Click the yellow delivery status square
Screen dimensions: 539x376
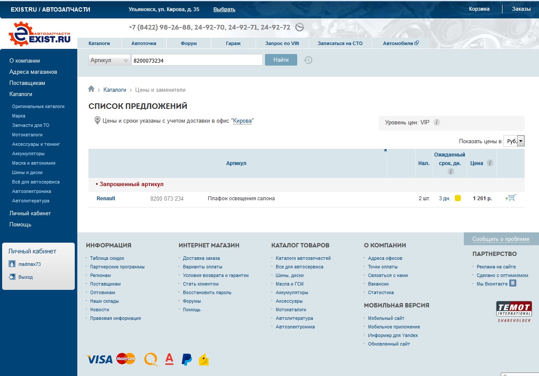coord(458,198)
